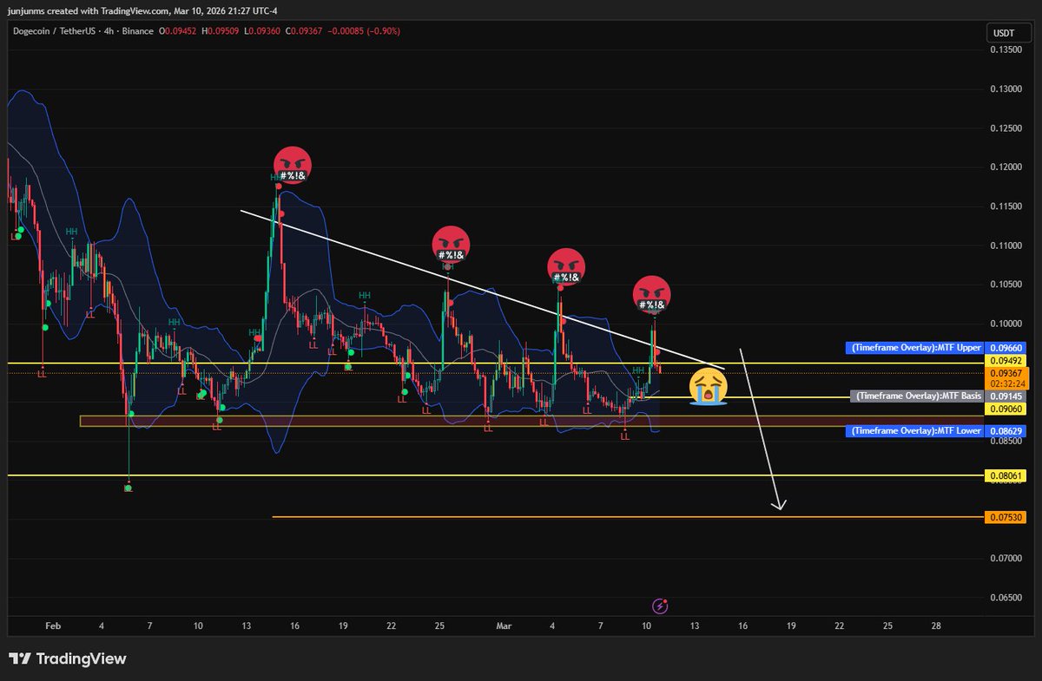
Task: Click the 0.09060 yellow price tag
Action: [1006, 409]
